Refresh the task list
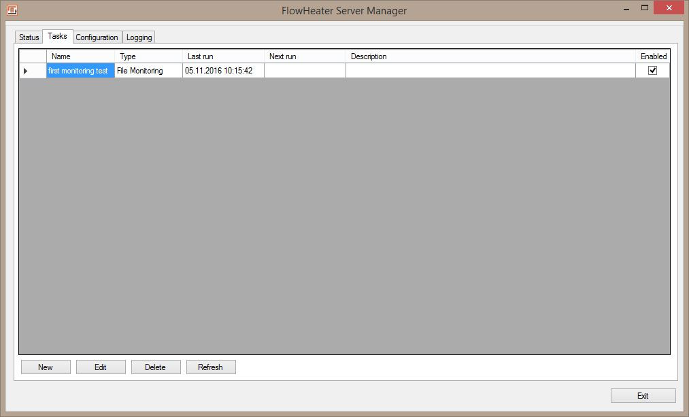This screenshot has height=417, width=689. (211, 367)
